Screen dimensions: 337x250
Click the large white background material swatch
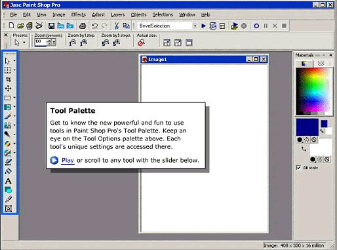coord(321,147)
